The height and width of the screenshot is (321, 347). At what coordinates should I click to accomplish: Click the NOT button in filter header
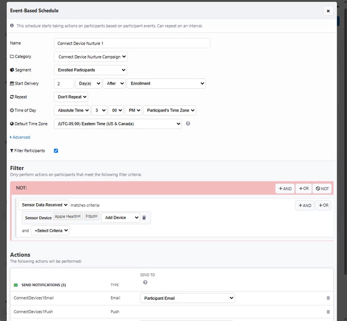[x=322, y=189]
